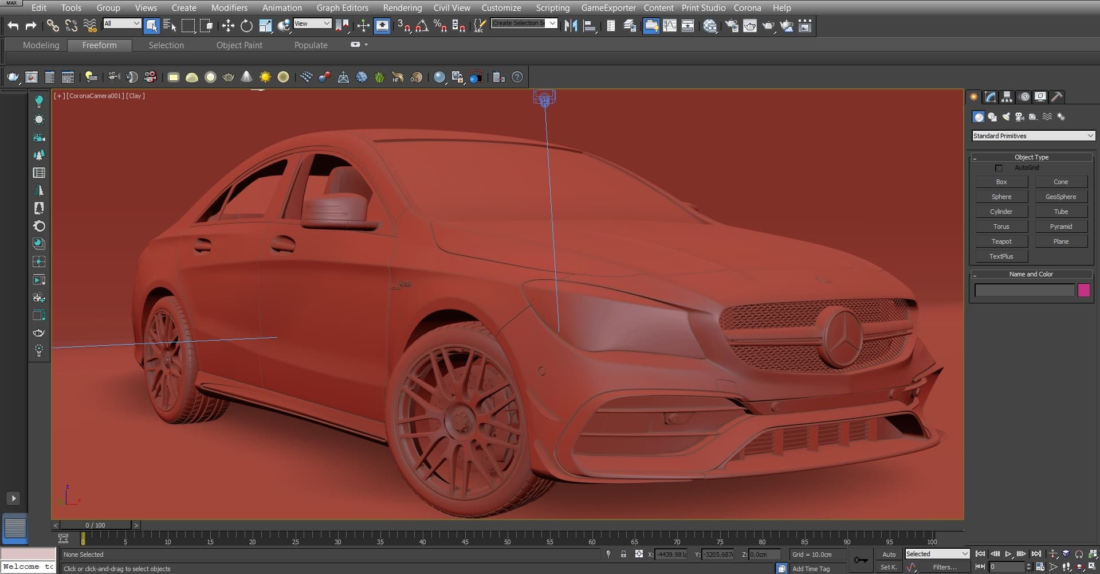Image resolution: width=1100 pixels, height=574 pixels.
Task: Toggle Set Key mode button
Action: pos(889,567)
